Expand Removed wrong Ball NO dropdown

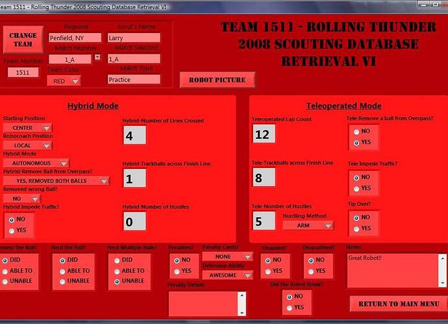(22, 198)
